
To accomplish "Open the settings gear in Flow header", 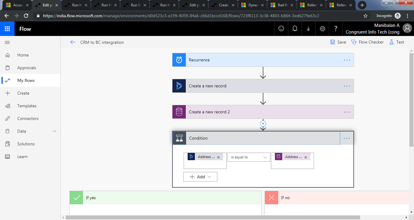I will [322, 28].
